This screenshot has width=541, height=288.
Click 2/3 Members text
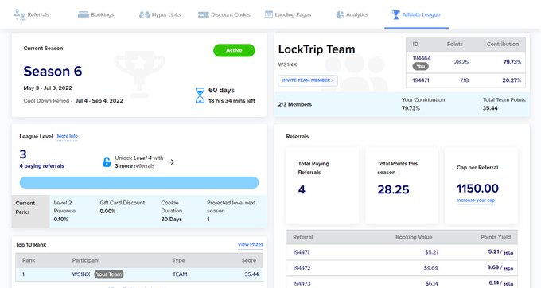point(295,104)
